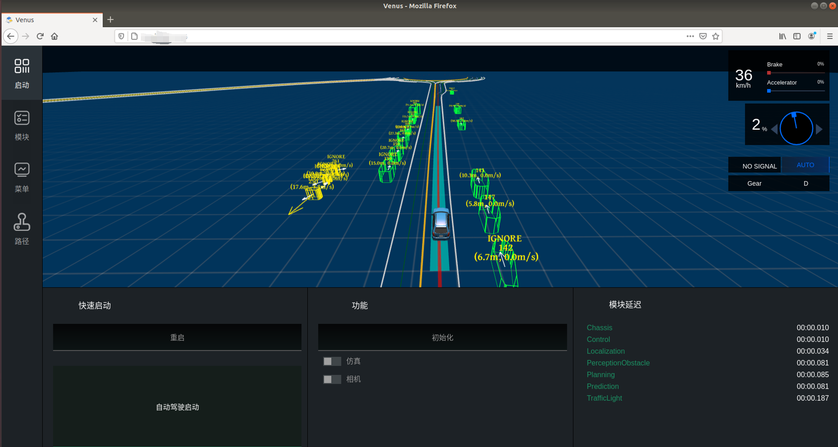Screen dimensions: 838x447
Task: Toggle the 仿真 simulation switch
Action: click(332, 361)
